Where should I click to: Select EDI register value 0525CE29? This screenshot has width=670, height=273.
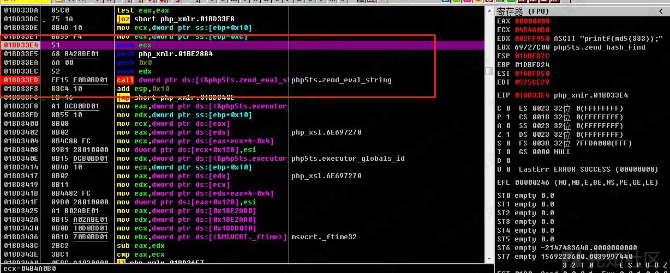pyautogui.click(x=532, y=82)
